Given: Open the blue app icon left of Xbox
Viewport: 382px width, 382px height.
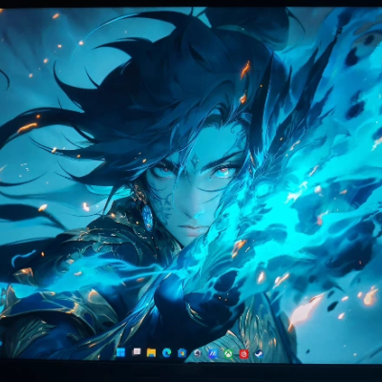Looking at the screenshot, I should coord(213,353).
